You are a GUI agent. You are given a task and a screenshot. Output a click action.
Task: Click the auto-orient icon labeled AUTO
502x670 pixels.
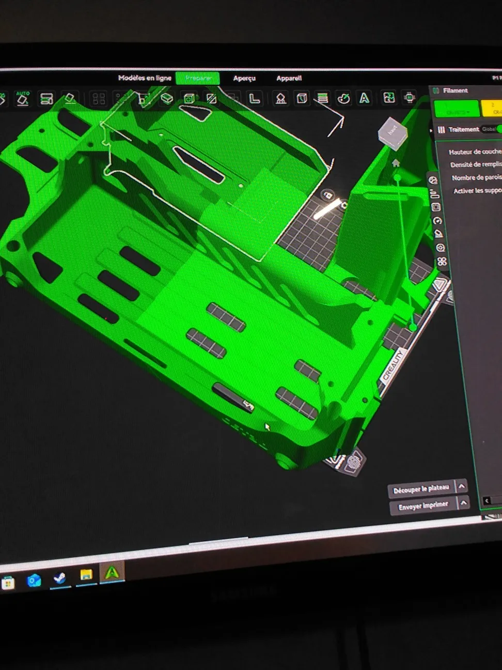23,98
